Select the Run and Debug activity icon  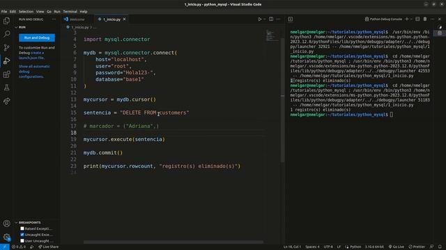pos(6,60)
